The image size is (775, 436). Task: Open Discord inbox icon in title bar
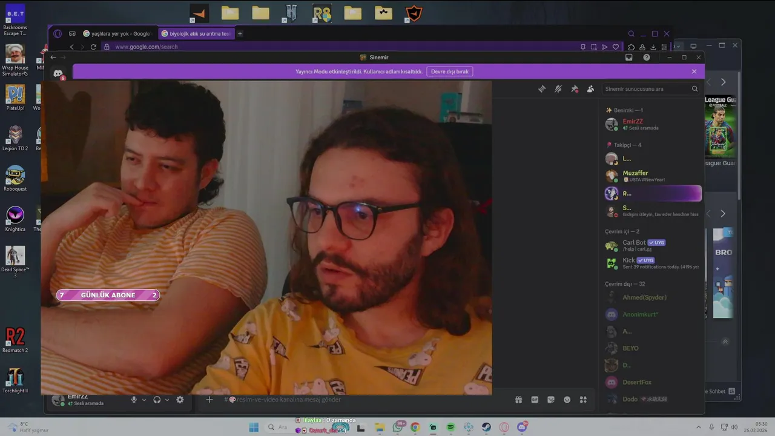[x=629, y=58]
